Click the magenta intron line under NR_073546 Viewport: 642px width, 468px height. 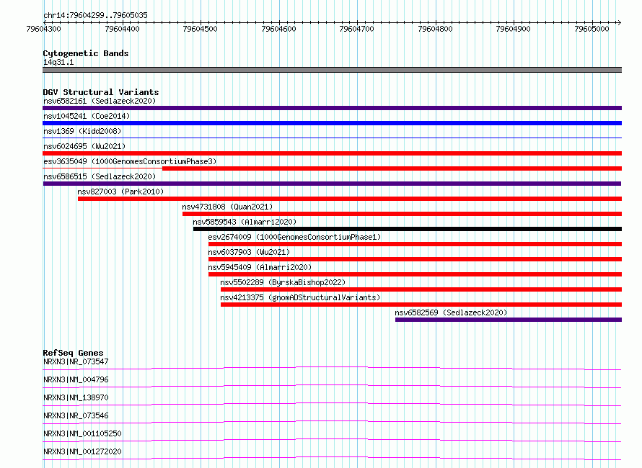(332, 421)
